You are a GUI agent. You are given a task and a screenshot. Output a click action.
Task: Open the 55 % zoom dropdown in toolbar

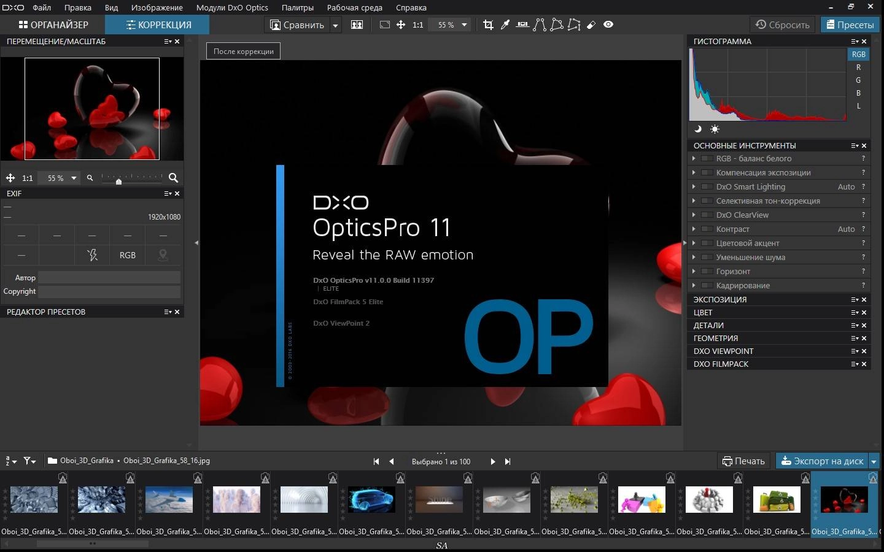click(464, 25)
